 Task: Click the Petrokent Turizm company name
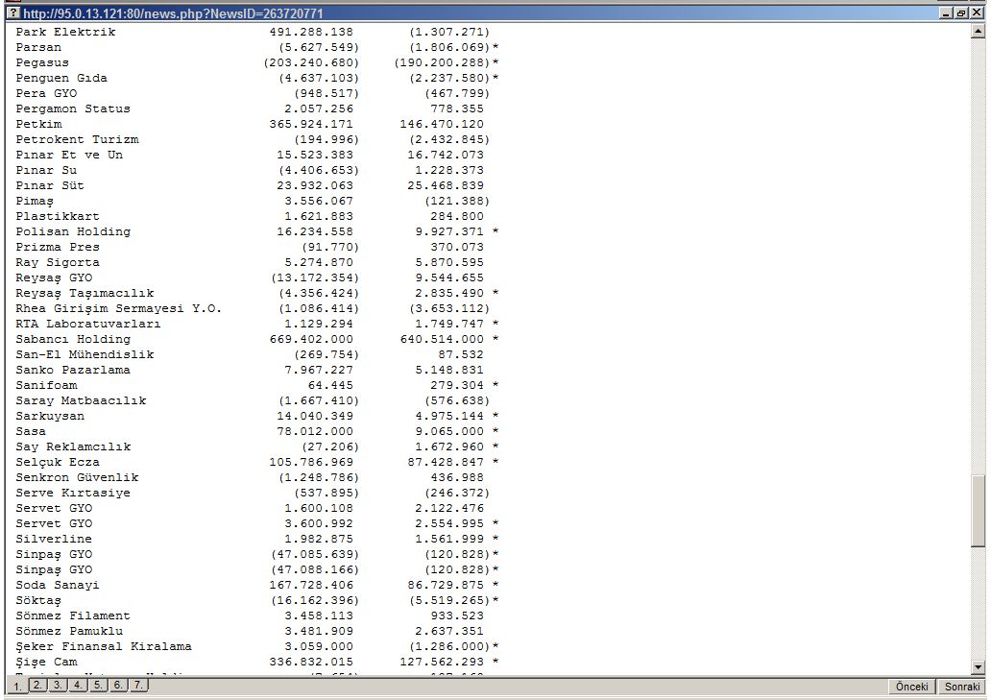tap(77, 139)
